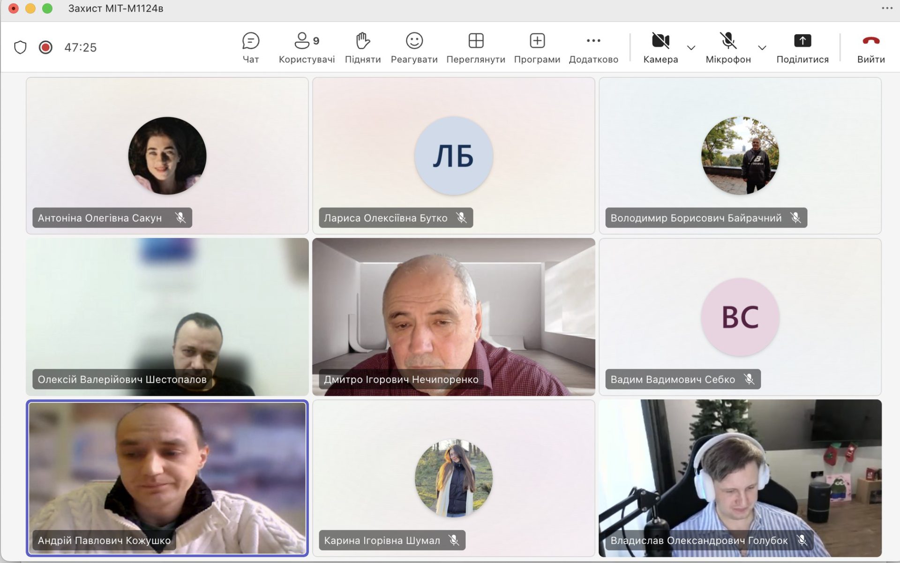Leave meeting with Вийти button
Viewport: 900px width, 563px height.
870,41
